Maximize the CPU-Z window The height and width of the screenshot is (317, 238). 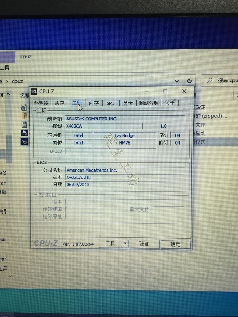tap(165, 91)
